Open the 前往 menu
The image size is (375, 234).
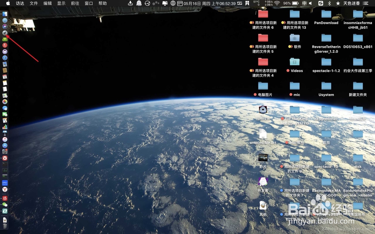point(74,4)
